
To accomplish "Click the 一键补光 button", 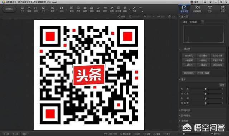I will click(x=189, y=65).
